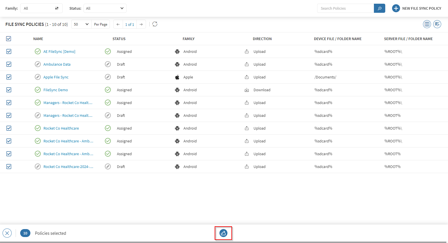
Task: Deselect the FileSync Demo row checkbox
Action: click(x=9, y=90)
